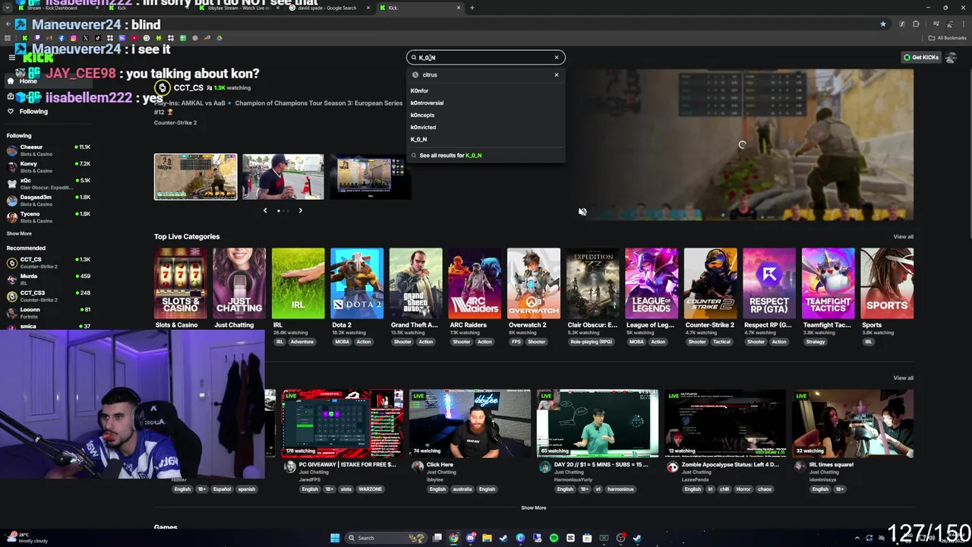The width and height of the screenshot is (972, 547).
Task: Click into the Kick search field
Action: coord(486,57)
